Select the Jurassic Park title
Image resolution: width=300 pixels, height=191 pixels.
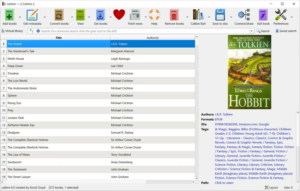[16, 118]
